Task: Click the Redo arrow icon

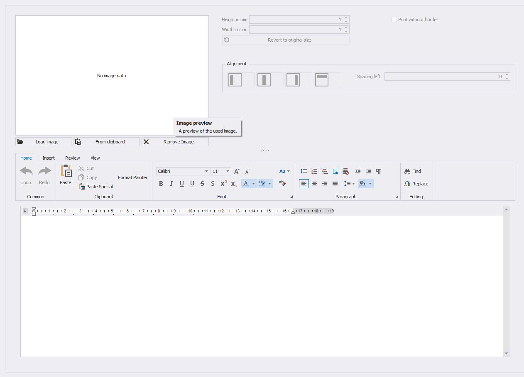Action: click(x=44, y=171)
